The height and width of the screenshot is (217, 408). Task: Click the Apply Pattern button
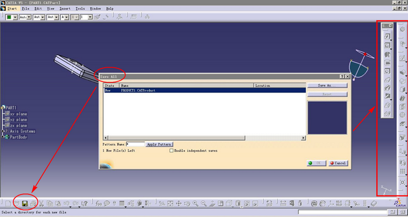click(x=159, y=144)
